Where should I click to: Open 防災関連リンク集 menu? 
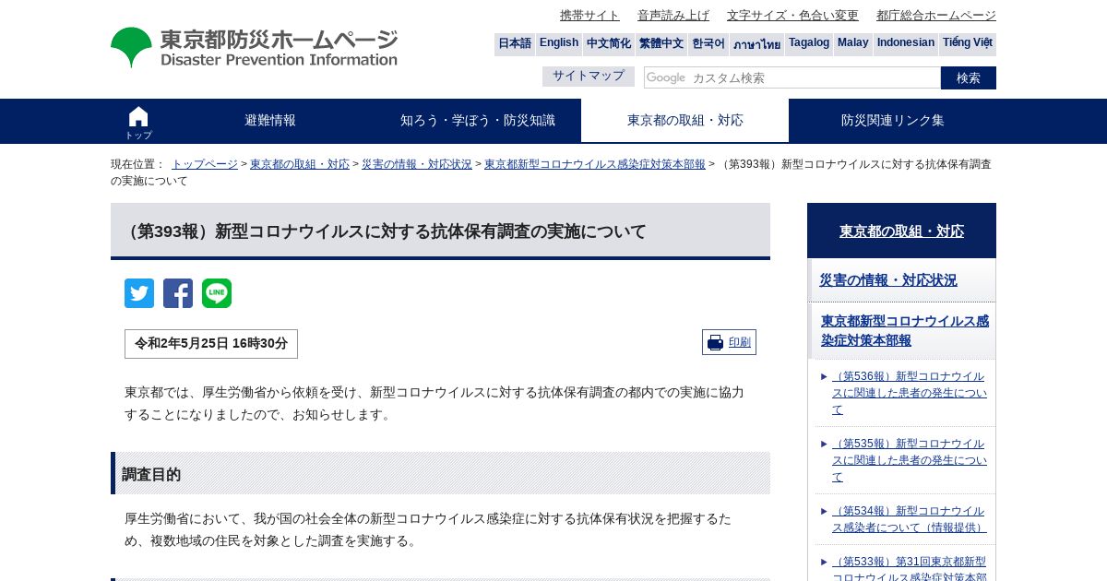(892, 121)
